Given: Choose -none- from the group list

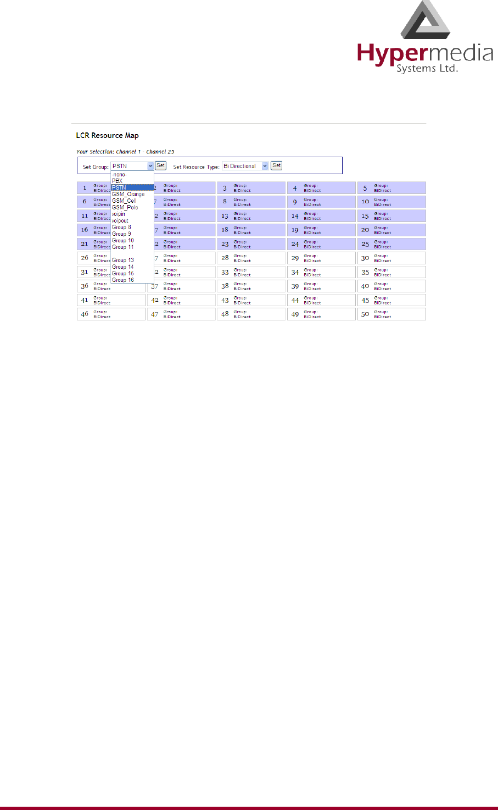Looking at the screenshot, I should tap(132, 175).
